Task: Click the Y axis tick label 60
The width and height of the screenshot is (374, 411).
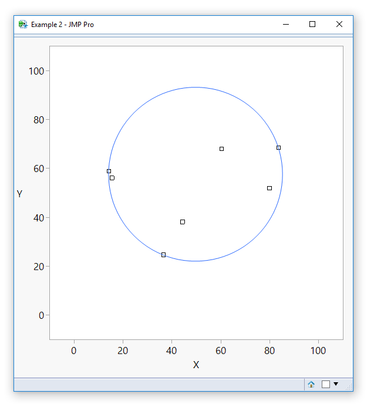Action: 39,169
